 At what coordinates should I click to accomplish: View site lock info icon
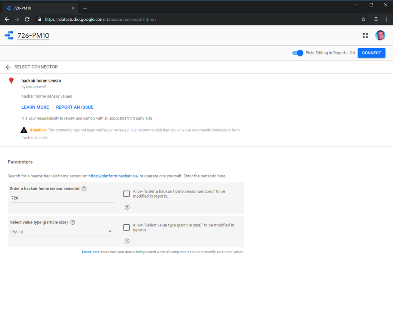(40, 19)
